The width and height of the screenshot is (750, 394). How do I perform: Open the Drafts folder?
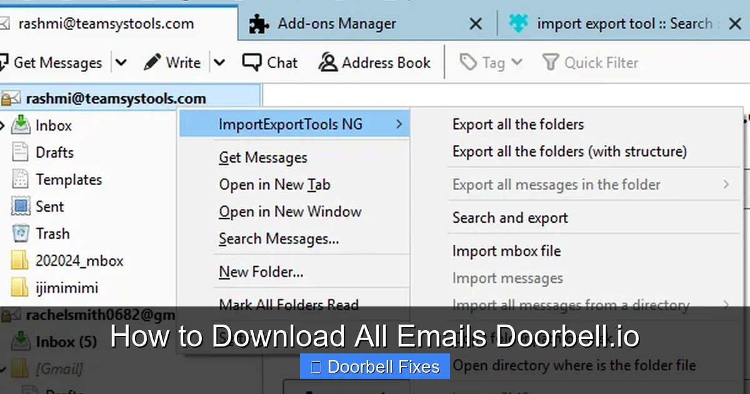pyautogui.click(x=54, y=153)
